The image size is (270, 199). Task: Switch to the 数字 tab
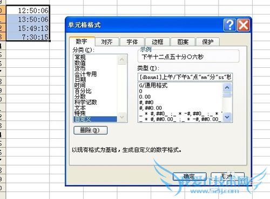point(82,41)
